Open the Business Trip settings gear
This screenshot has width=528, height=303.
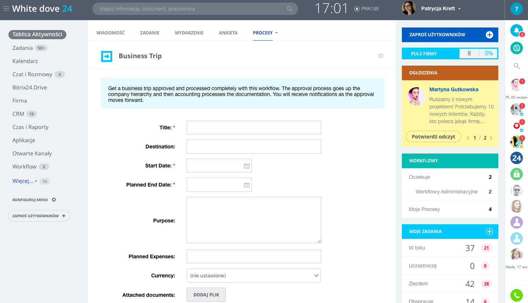[381, 56]
